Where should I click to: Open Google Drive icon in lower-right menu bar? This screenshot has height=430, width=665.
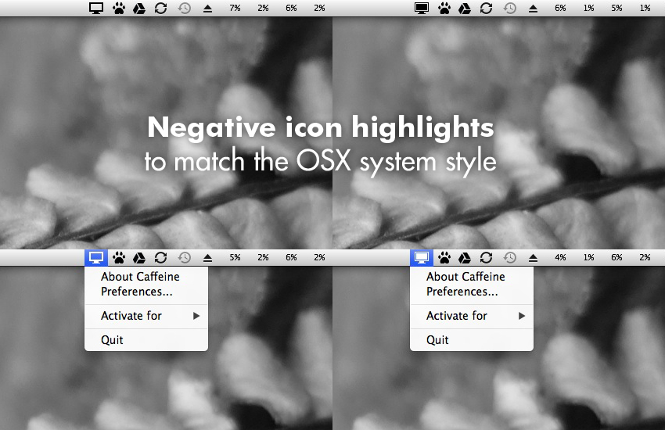click(x=465, y=258)
